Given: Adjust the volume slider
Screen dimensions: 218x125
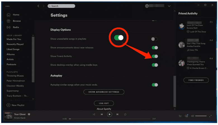Looking at the screenshot, I should tap(201, 116).
